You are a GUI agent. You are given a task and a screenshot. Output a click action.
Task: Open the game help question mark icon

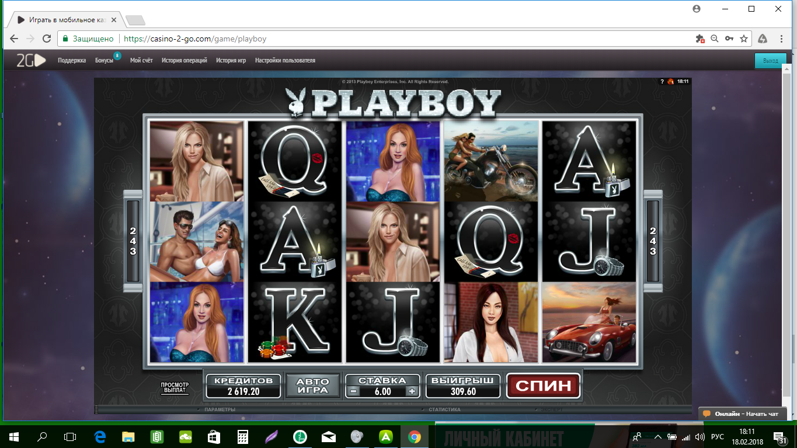pyautogui.click(x=662, y=82)
